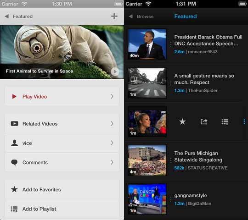Screen dimensions: 248x220
Task: Open the Fox news video thumbnail
Action: [x=147, y=121]
